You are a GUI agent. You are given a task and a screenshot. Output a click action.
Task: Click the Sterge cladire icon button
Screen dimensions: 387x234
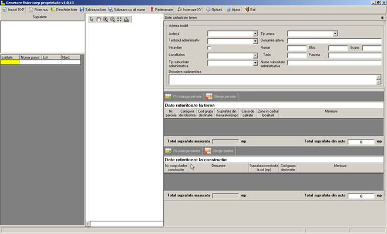click(x=219, y=151)
